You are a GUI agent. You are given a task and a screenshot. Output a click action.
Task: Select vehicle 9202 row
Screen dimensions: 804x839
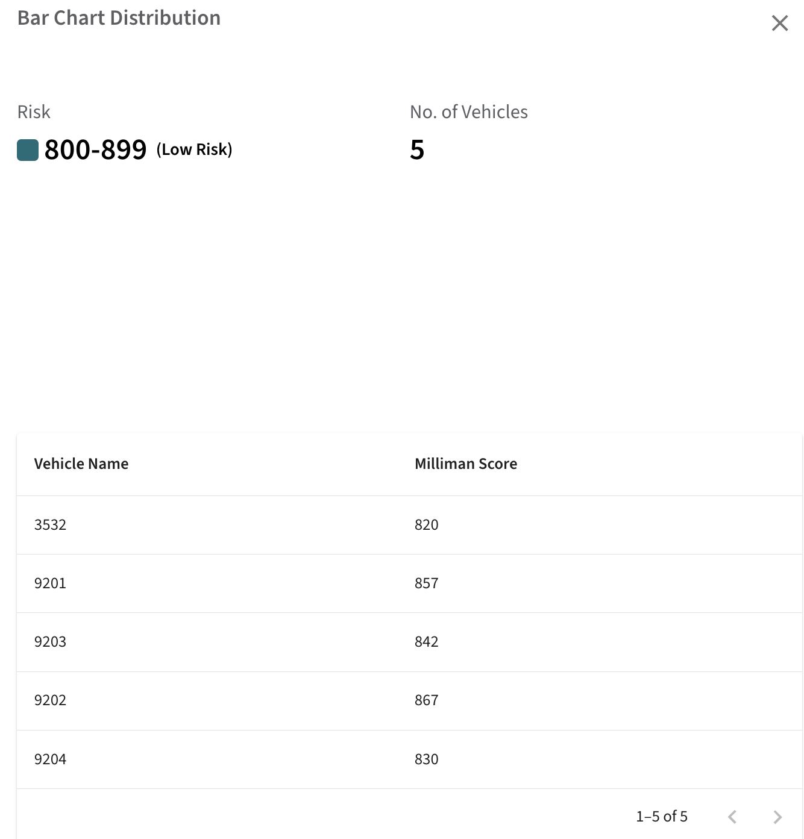pyautogui.click(x=409, y=701)
